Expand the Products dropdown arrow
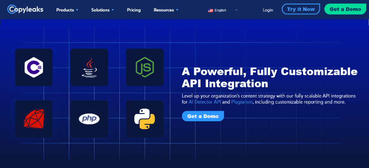The width and height of the screenshot is (369, 168). pyautogui.click(x=77, y=10)
